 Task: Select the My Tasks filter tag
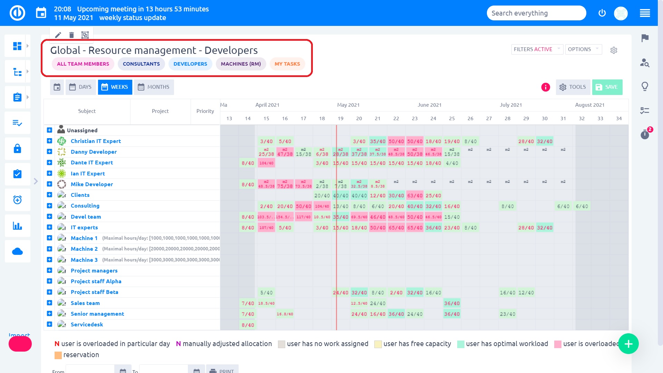[x=287, y=64]
